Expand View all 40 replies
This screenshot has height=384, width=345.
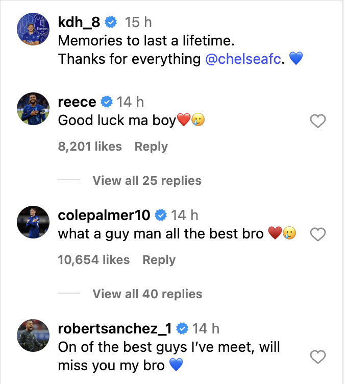pos(147,294)
